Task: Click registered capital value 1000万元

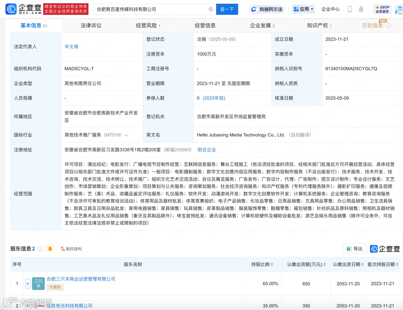Action: pos(206,54)
